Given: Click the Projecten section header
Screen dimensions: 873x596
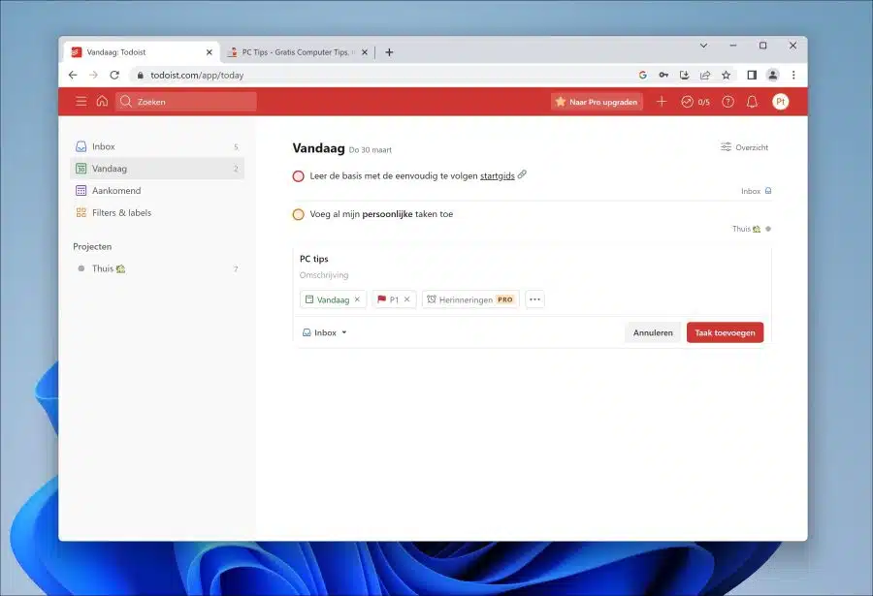Looking at the screenshot, I should [92, 246].
